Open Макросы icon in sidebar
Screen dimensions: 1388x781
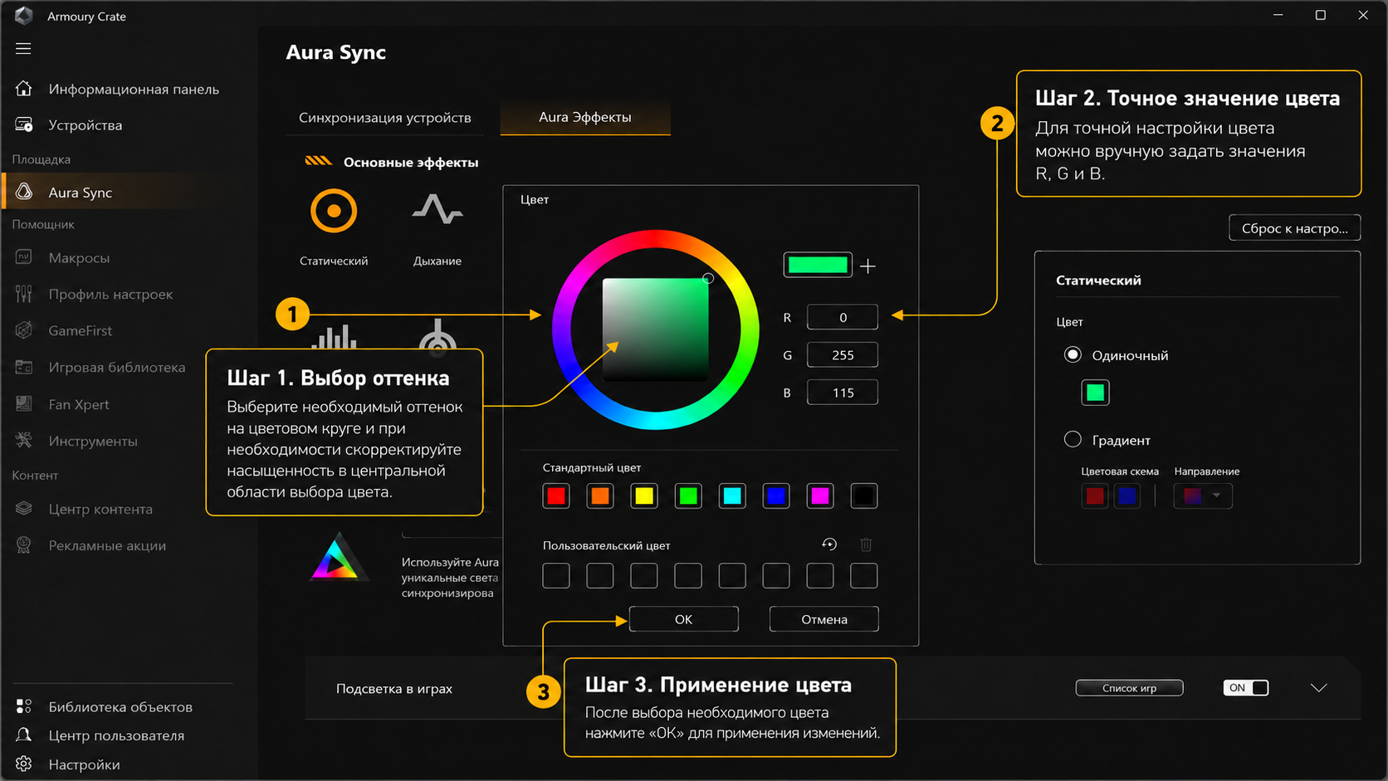24,257
